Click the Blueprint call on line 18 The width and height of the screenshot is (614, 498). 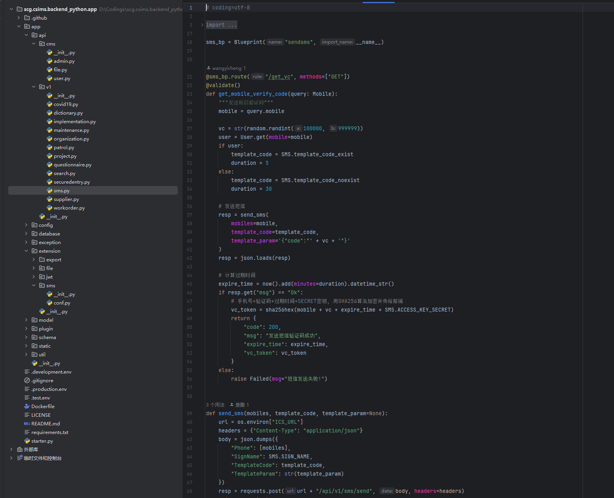coord(248,42)
